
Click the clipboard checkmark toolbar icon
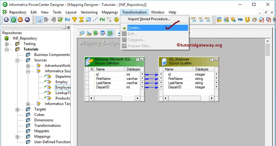[60, 20]
